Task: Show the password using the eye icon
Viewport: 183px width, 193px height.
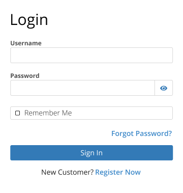Action: (164, 88)
